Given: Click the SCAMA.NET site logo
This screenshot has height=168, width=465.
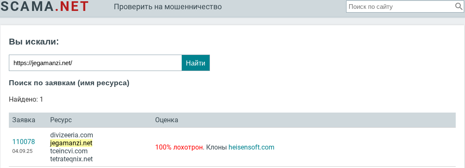Looking at the screenshot, I should click(45, 6).
